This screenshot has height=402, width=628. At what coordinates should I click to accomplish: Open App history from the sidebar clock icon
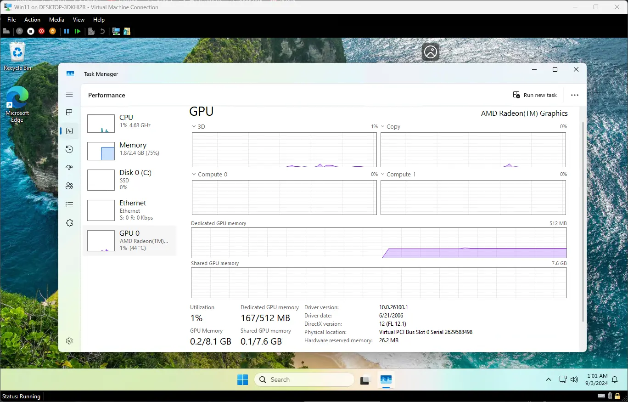coord(69,149)
